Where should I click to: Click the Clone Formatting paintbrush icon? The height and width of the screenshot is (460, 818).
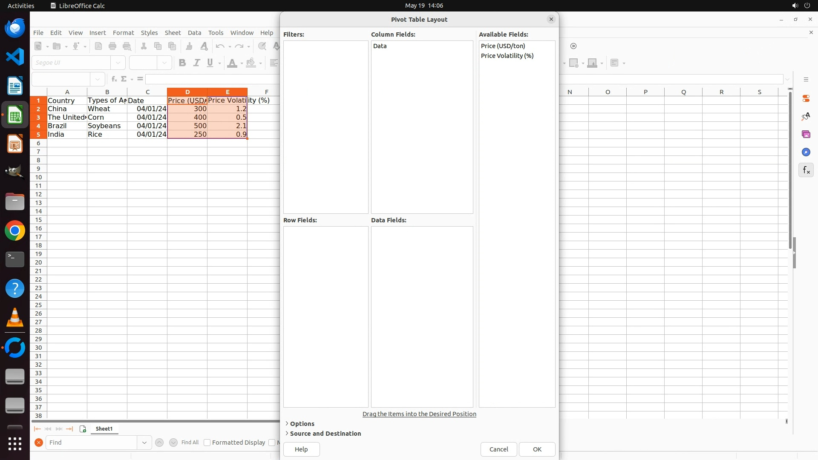coord(189,46)
